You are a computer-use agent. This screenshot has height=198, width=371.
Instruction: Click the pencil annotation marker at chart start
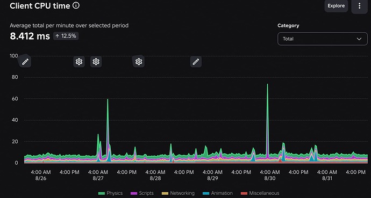(x=25, y=62)
